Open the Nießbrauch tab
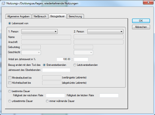The height and width of the screenshot is (115, 155). [40, 16]
